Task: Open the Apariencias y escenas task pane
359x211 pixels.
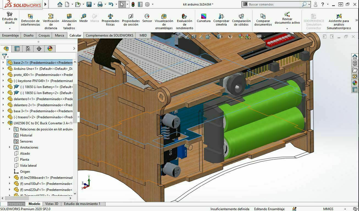Action: tap(355, 82)
